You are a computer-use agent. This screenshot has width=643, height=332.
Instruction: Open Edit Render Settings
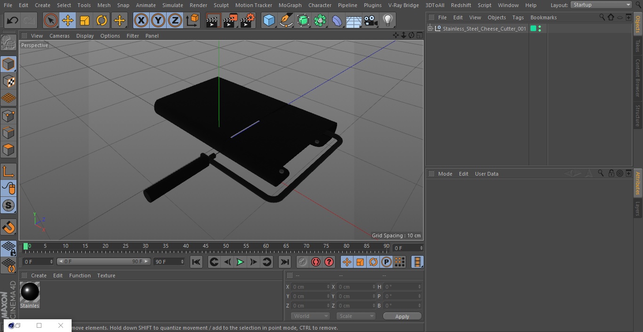tap(248, 21)
